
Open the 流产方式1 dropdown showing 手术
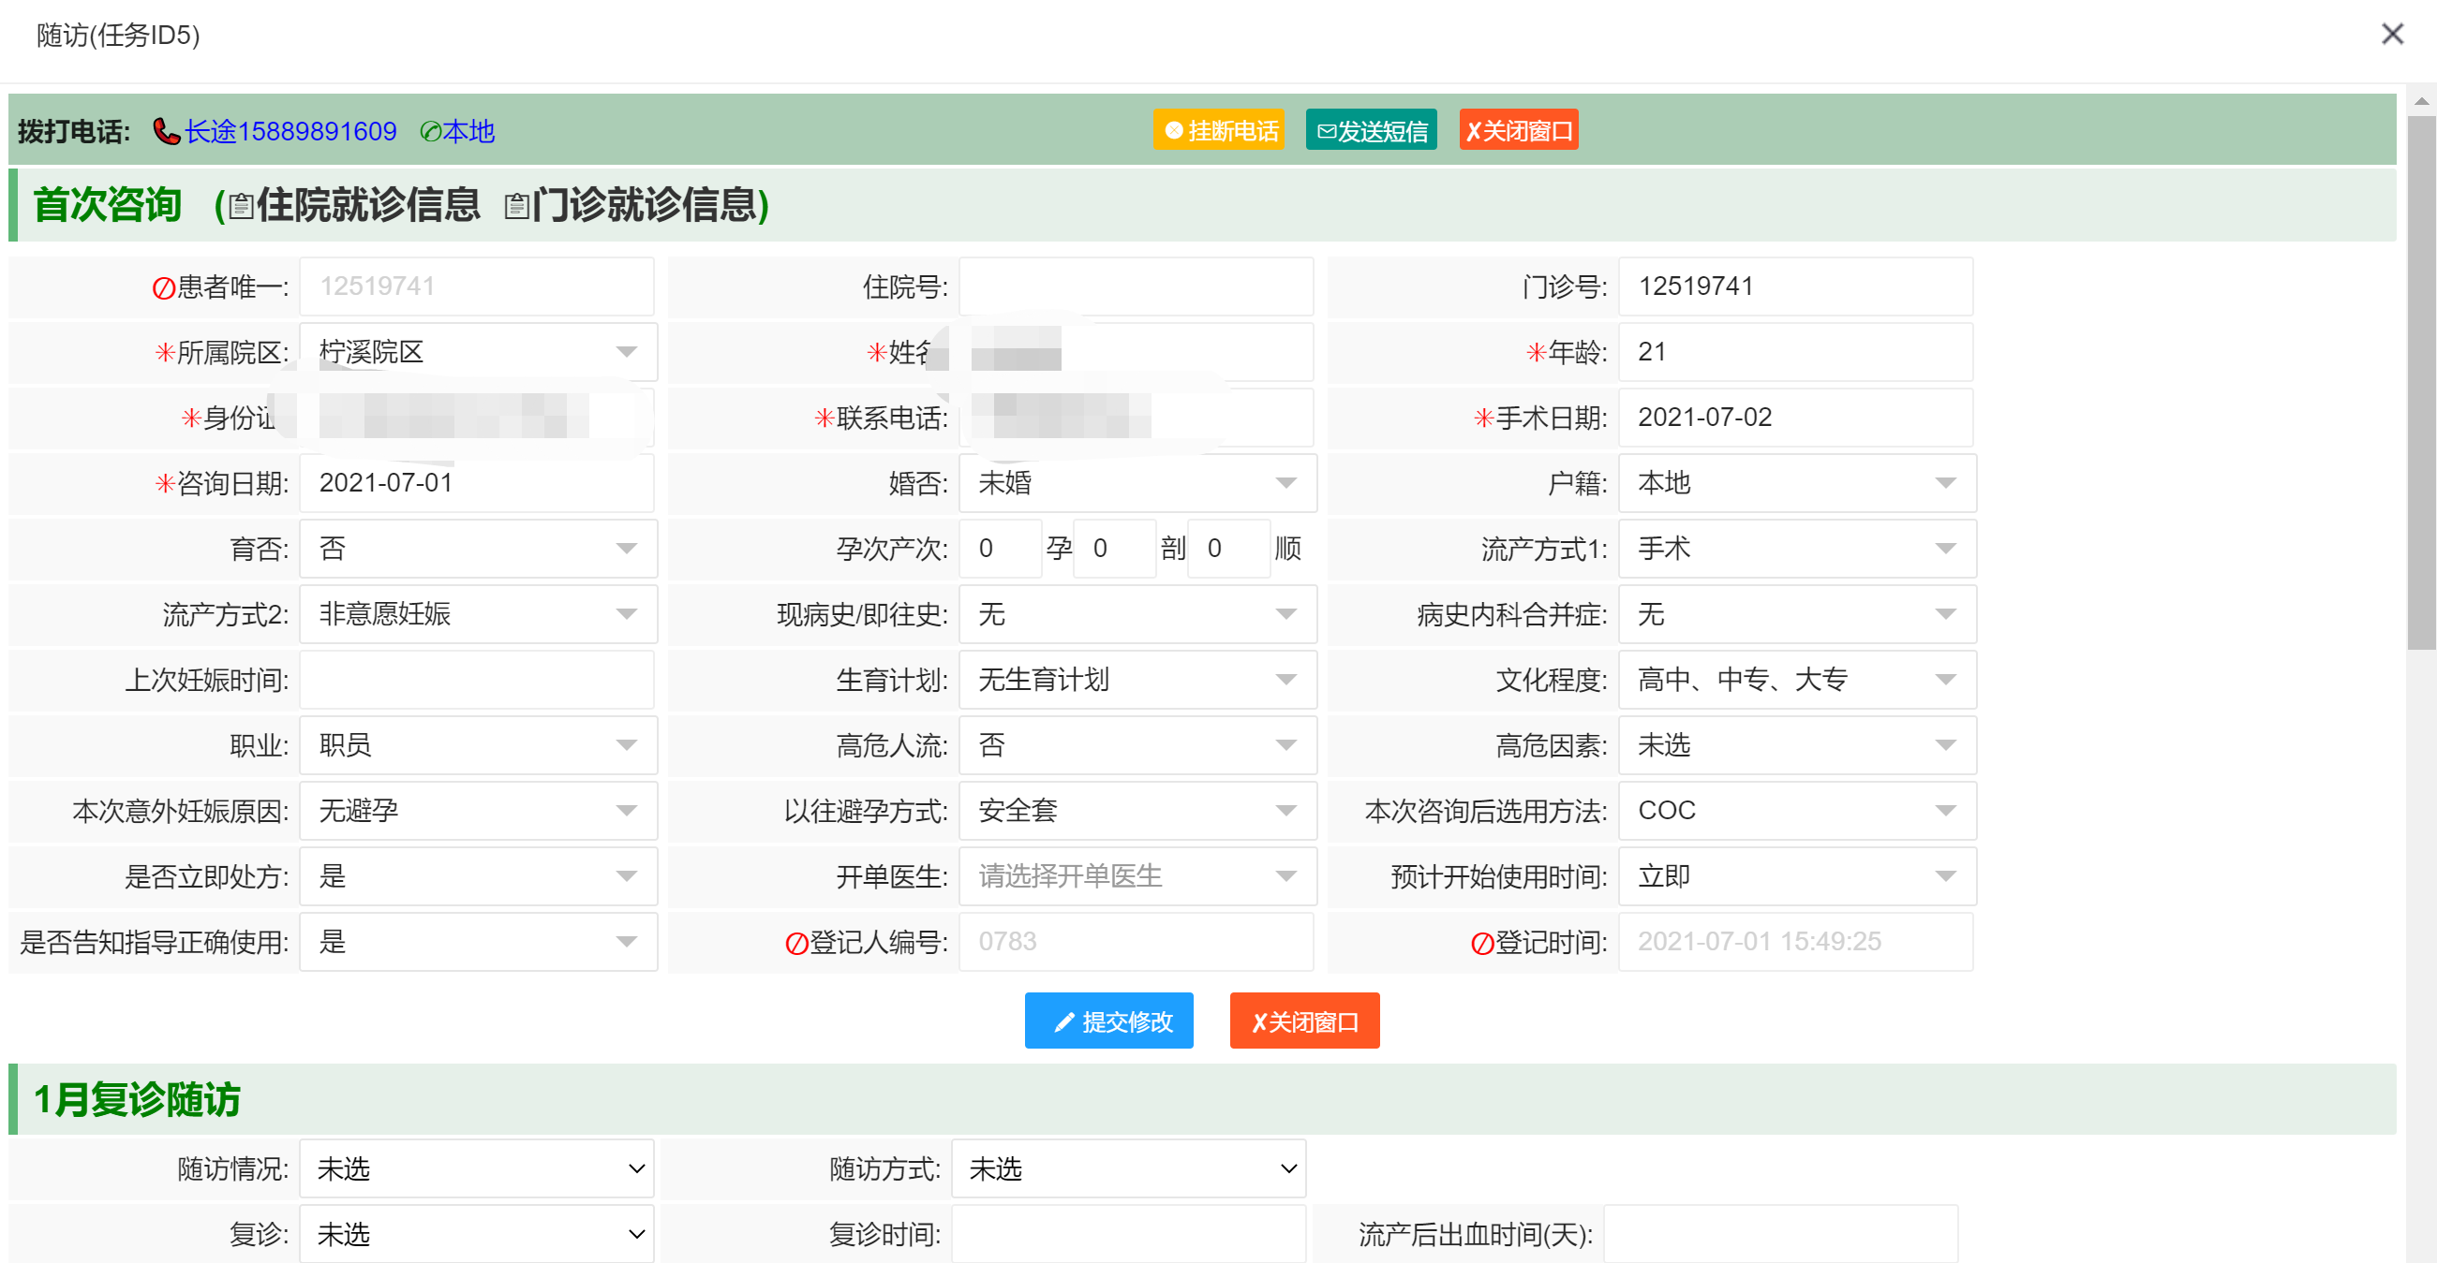pos(1796,549)
